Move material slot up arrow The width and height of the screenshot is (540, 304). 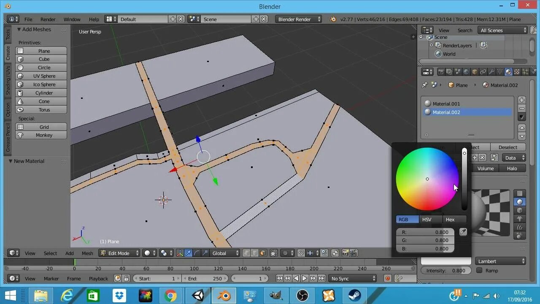click(x=522, y=128)
